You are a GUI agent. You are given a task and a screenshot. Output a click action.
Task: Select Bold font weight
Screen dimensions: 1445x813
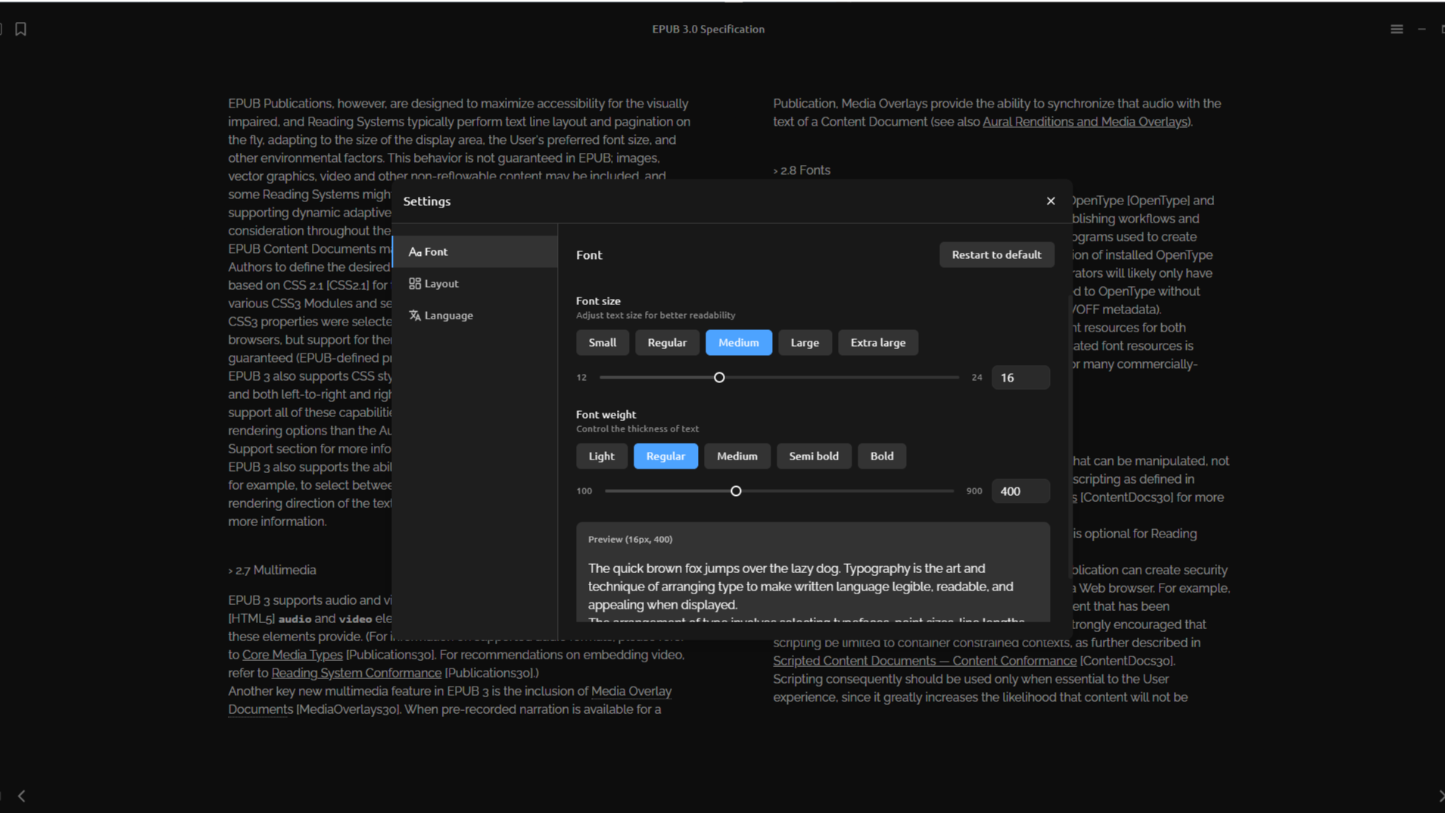tap(881, 456)
